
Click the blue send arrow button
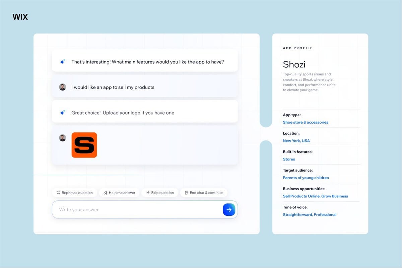(229, 210)
